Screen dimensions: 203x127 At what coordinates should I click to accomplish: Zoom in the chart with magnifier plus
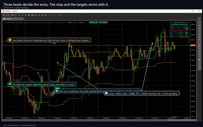pos(19,15)
